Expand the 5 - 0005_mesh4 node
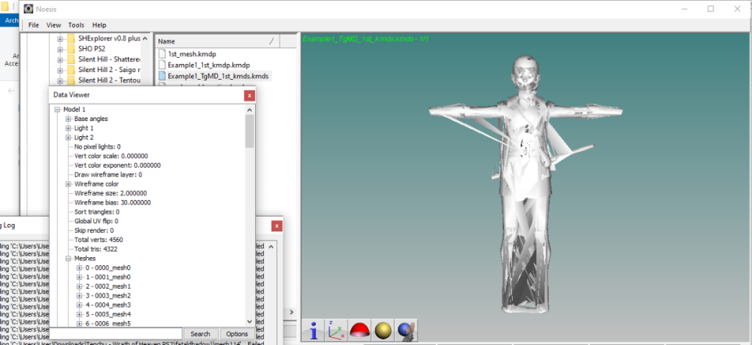 click(x=79, y=314)
